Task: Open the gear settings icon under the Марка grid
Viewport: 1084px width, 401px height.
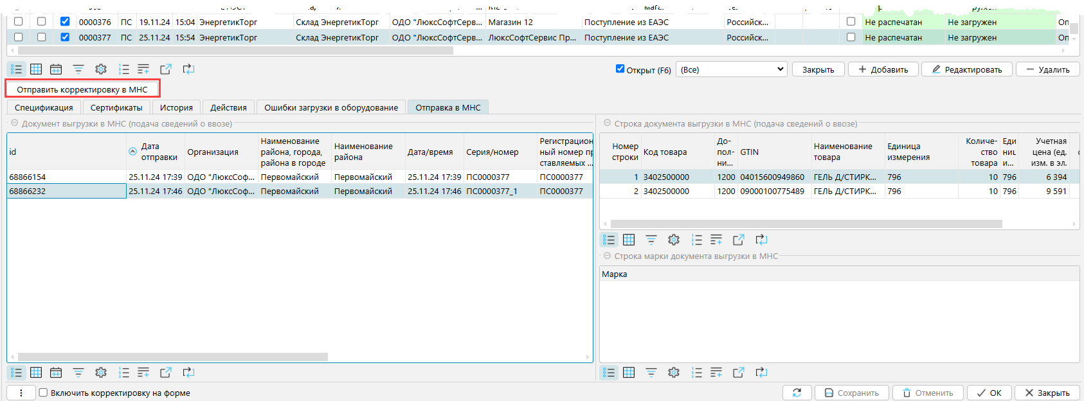Action: pyautogui.click(x=674, y=373)
